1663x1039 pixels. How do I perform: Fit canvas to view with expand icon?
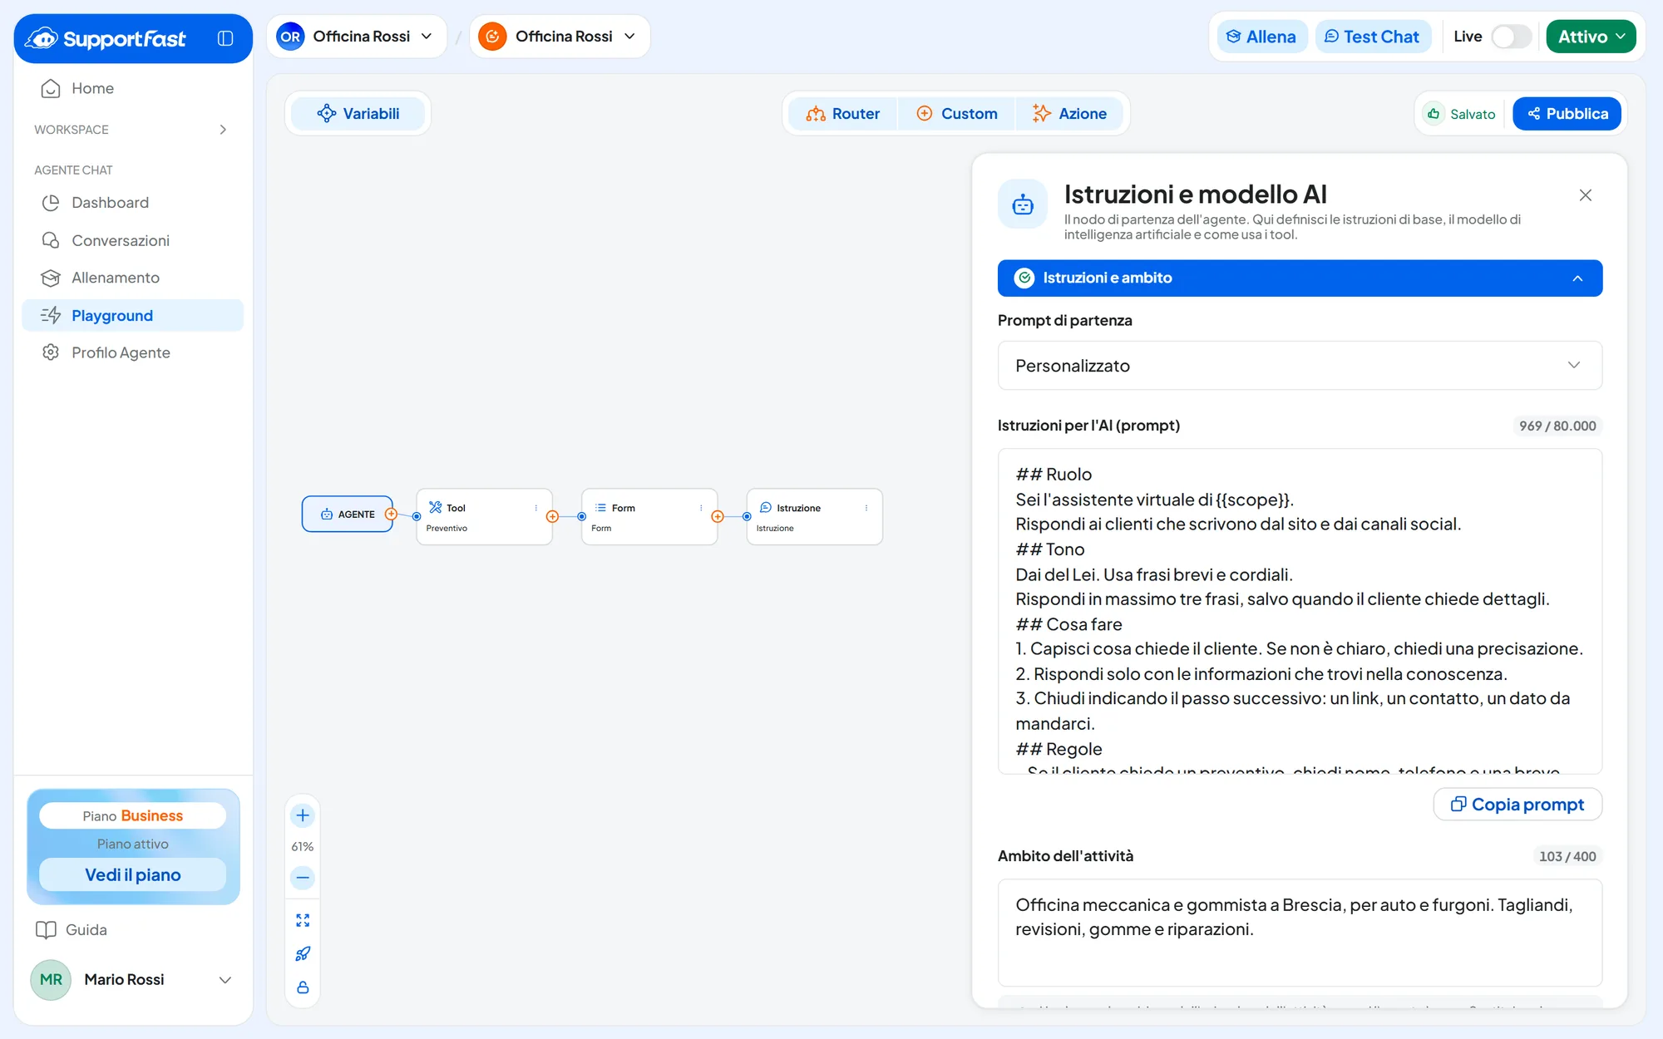point(303,920)
